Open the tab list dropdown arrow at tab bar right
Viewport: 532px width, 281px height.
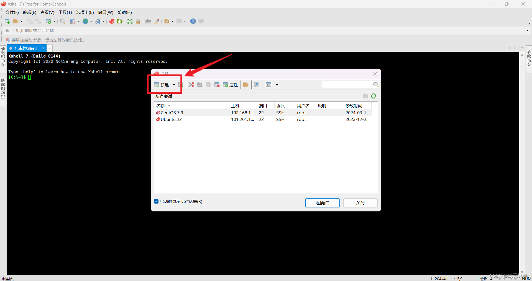[x=522, y=48]
